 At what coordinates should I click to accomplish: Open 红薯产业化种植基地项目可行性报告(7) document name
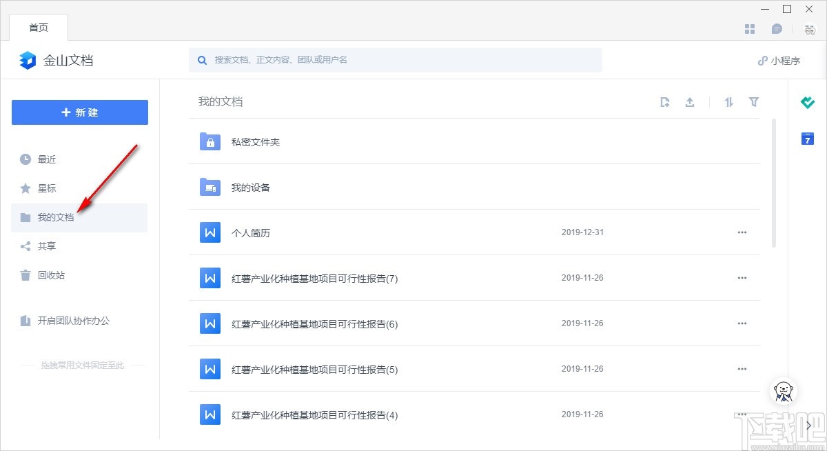(315, 279)
